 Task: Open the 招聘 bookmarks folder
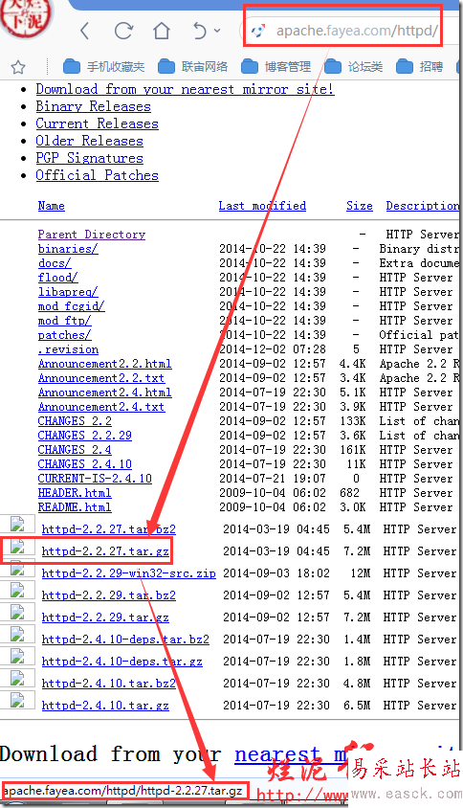(x=420, y=66)
